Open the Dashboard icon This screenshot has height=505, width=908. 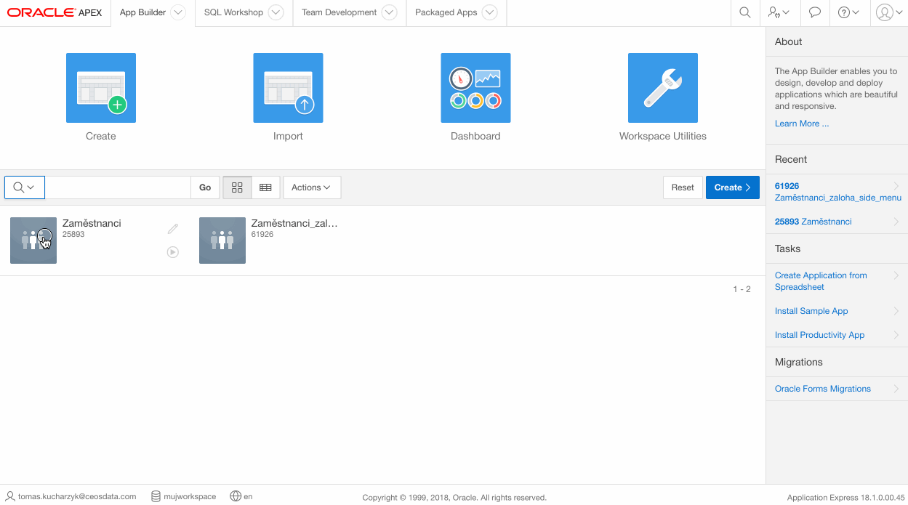pos(475,88)
